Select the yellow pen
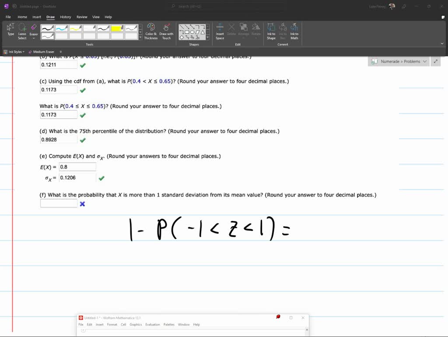 [x=75, y=28]
